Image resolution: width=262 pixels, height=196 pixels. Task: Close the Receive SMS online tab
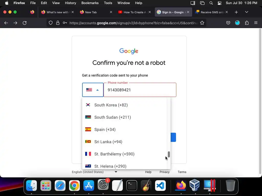(x=227, y=12)
